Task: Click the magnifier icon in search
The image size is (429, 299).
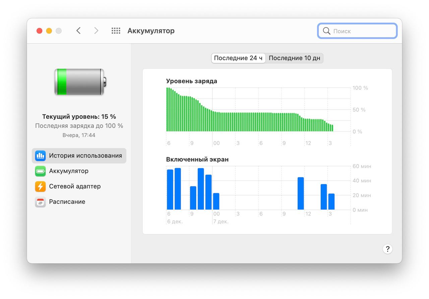Action: click(326, 31)
